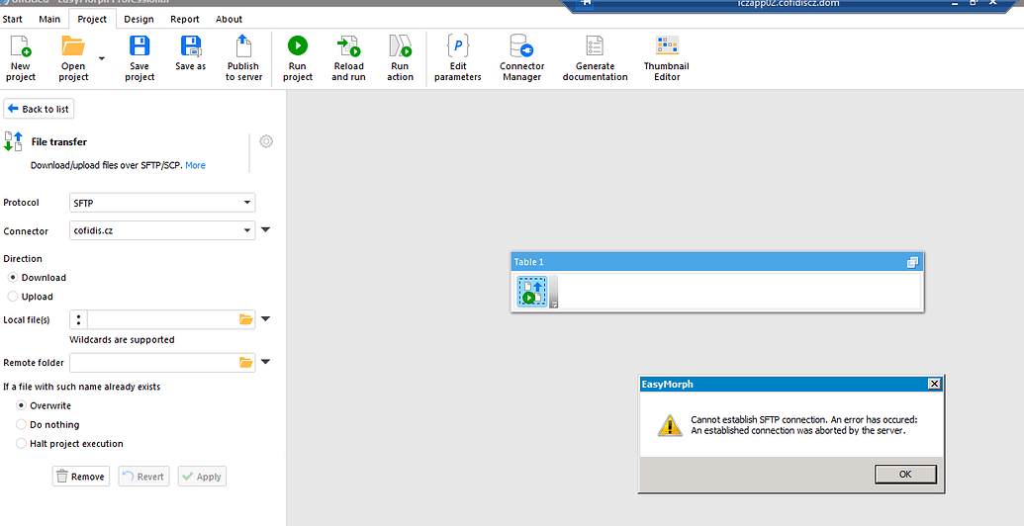Open project folder icon
Viewport: 1024px width, 526px height.
[x=73, y=46]
